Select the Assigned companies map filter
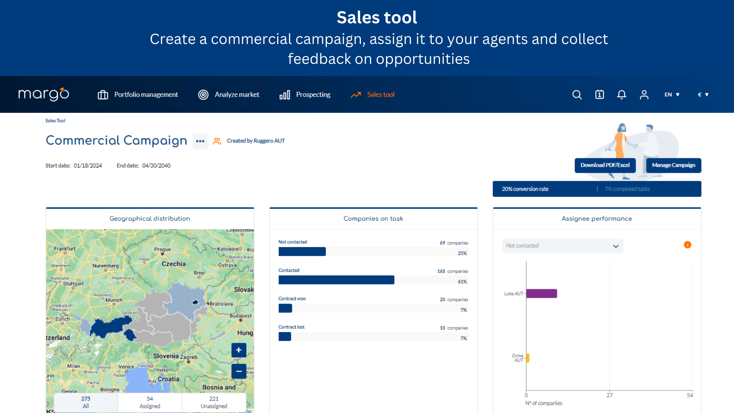 pos(150,402)
